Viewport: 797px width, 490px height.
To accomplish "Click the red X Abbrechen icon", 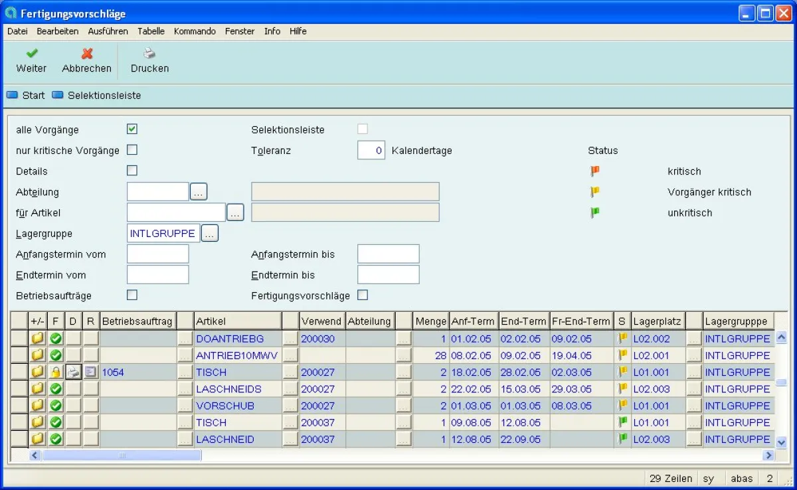I will click(x=87, y=54).
